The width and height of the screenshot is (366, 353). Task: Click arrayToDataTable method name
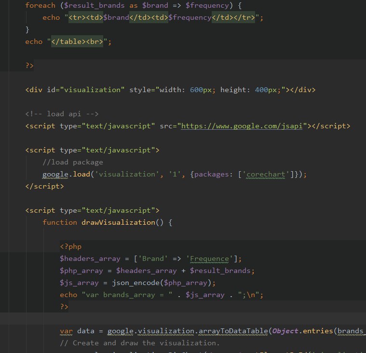[233, 331]
